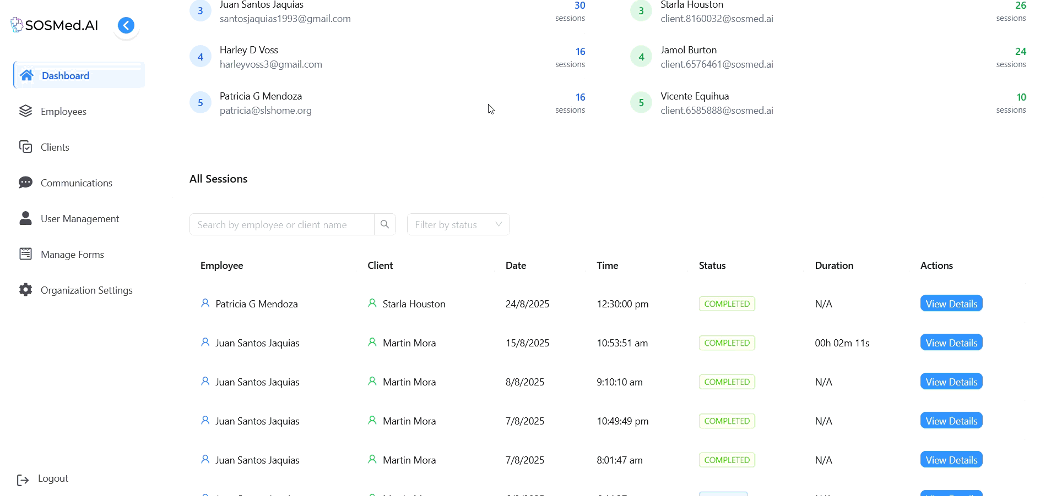Click the Logout link
The width and height of the screenshot is (1051, 496).
(53, 478)
